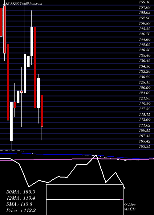The width and height of the screenshot is (154, 215).
Task: Click the 126.09 price axis label
Action: point(144,88)
